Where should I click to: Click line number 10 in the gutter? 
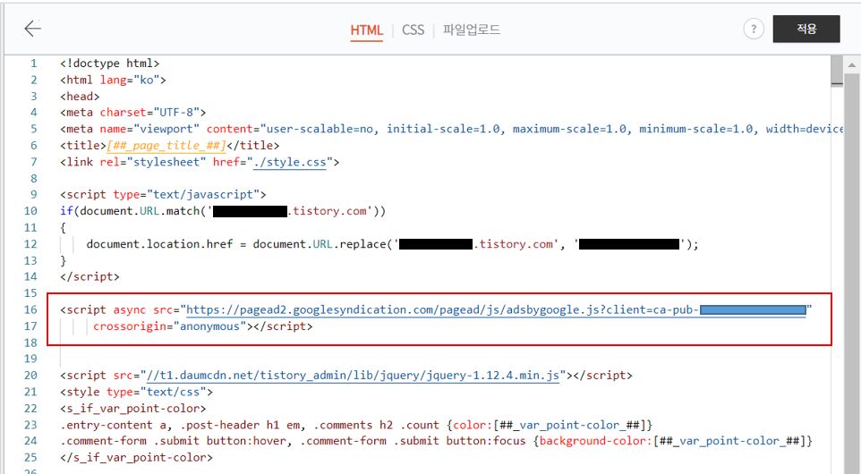click(30, 211)
